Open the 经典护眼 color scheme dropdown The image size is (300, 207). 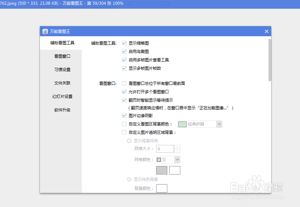click(x=219, y=124)
